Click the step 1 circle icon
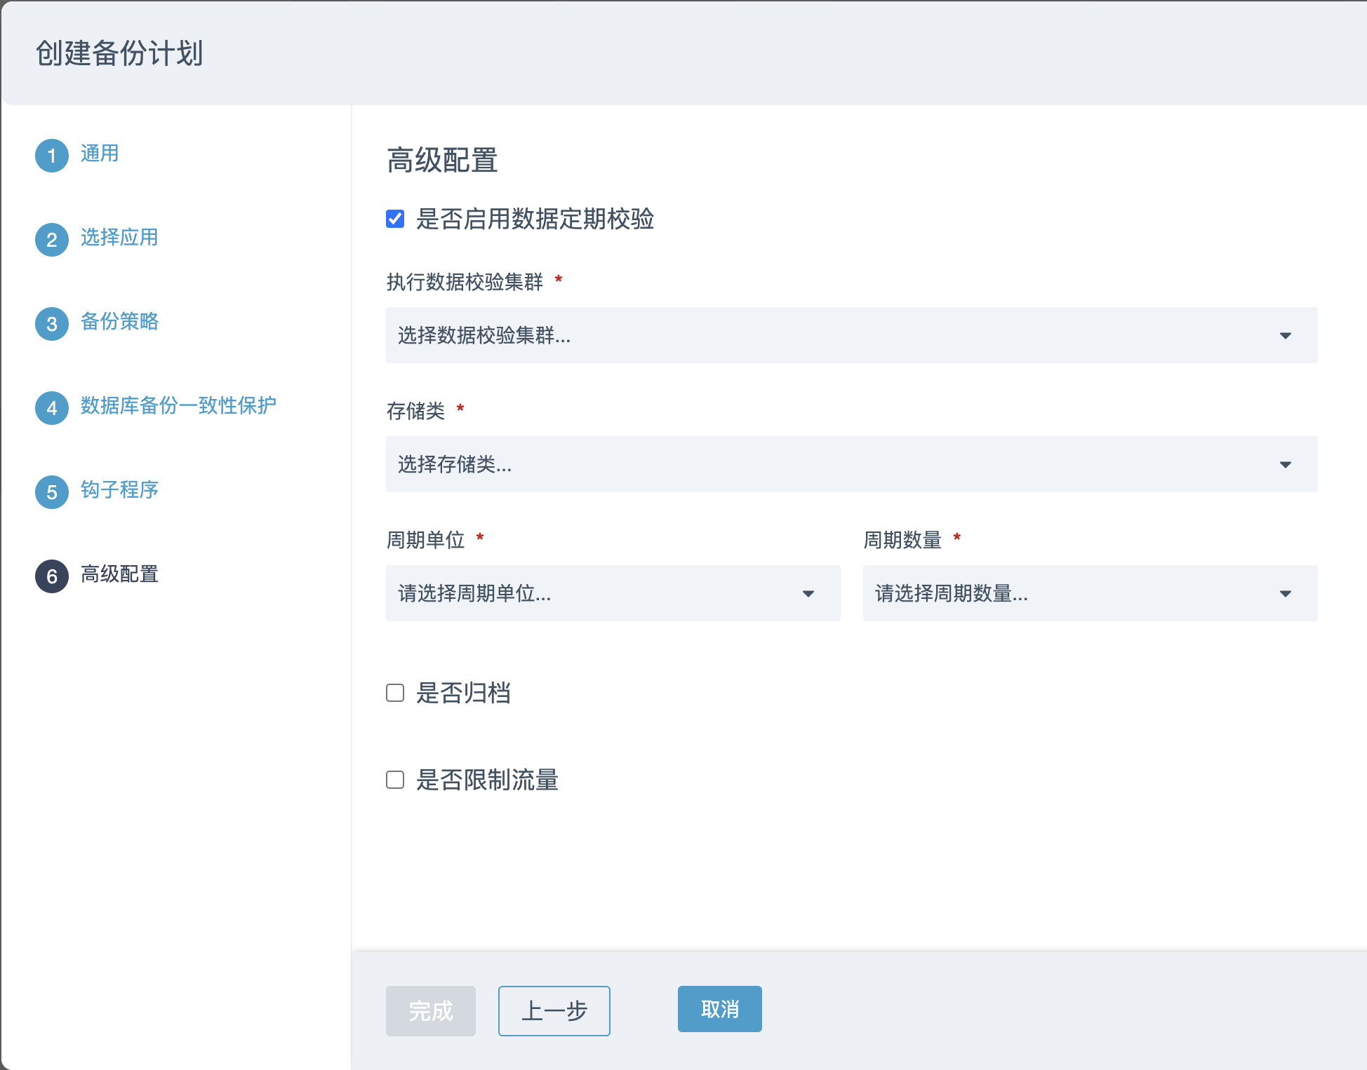 52,156
